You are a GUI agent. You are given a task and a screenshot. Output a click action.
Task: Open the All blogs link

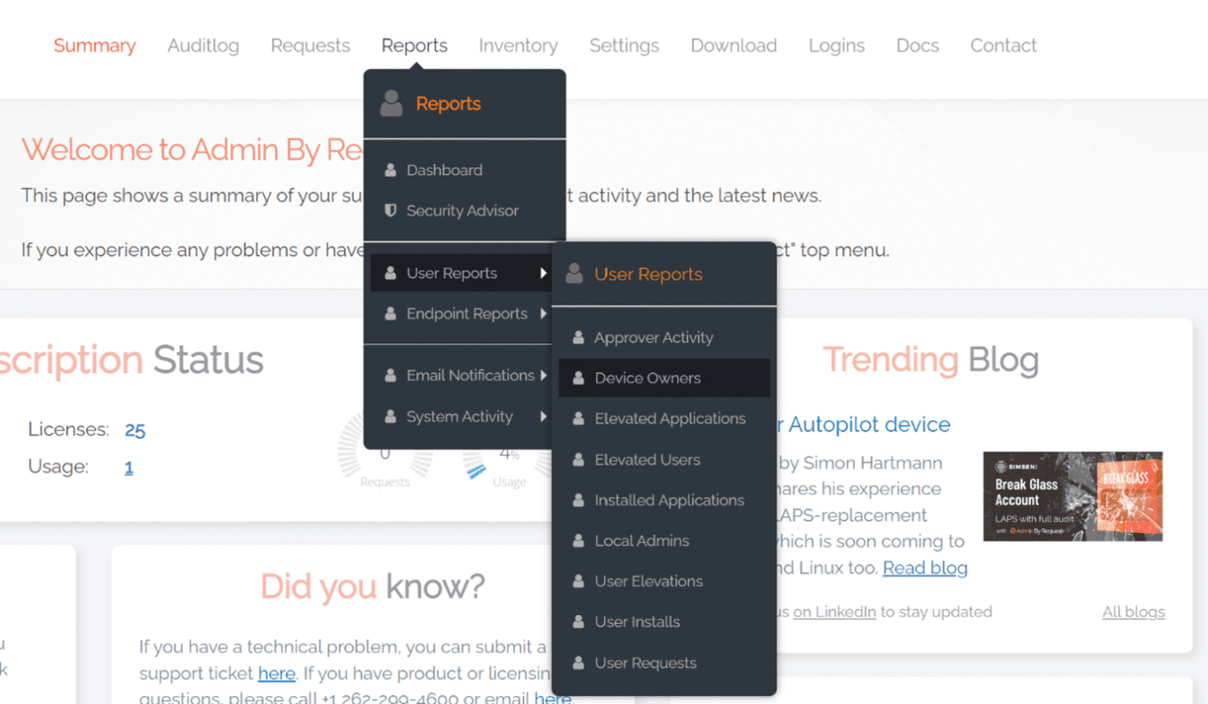[1133, 612]
